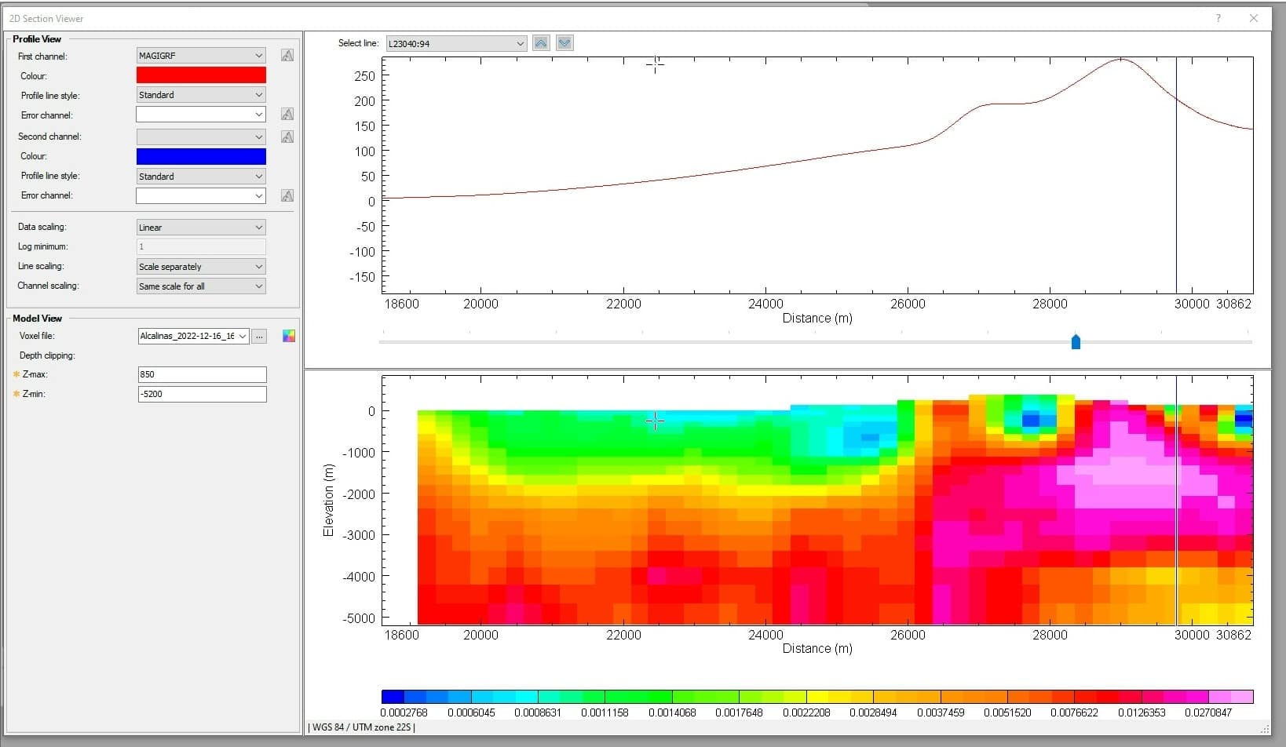Select the Z-max input field showing 850
Image resolution: width=1286 pixels, height=747 pixels.
202,374
